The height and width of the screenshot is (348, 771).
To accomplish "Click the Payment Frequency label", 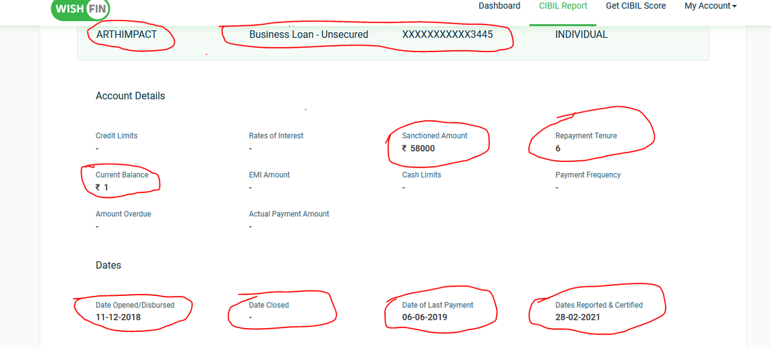I will 588,175.
